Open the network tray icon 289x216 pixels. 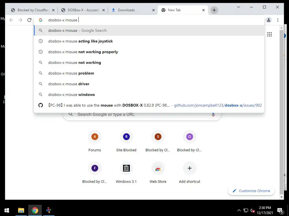coord(246,210)
